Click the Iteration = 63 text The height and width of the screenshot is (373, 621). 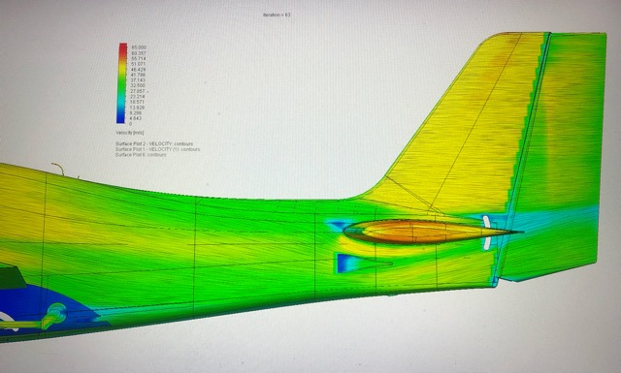277,15
